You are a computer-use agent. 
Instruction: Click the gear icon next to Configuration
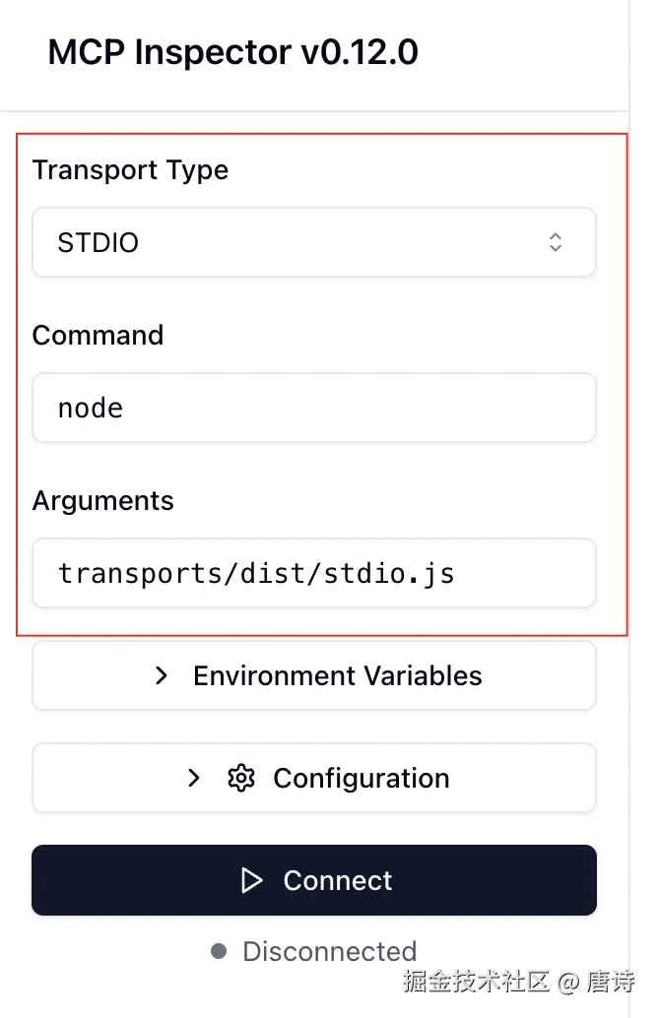click(240, 779)
